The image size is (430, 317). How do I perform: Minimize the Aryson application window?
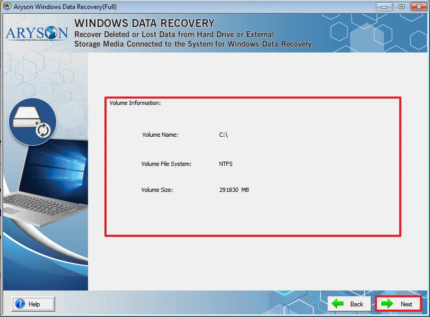point(383,6)
